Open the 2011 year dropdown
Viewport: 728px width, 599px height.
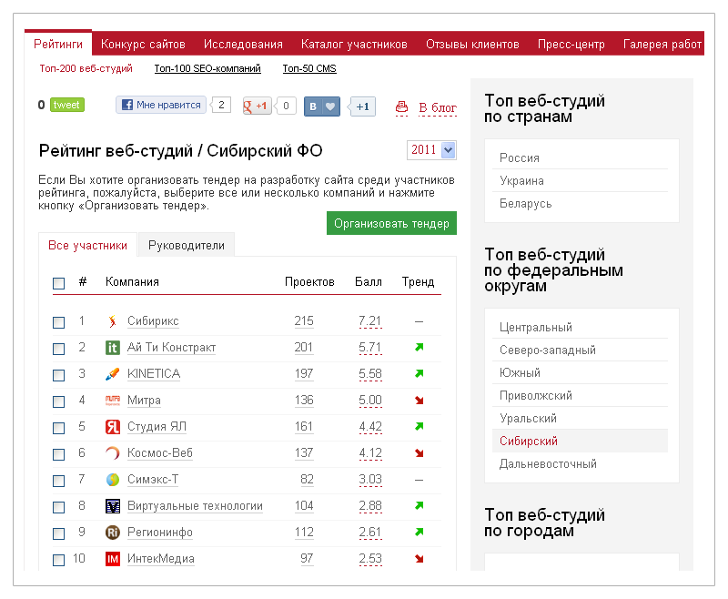[431, 150]
